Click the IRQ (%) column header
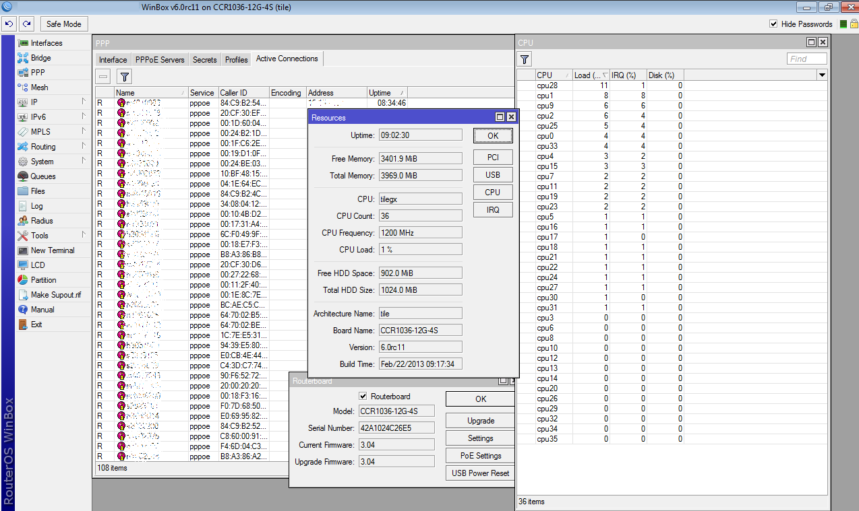The height and width of the screenshot is (511, 859). tap(628, 75)
